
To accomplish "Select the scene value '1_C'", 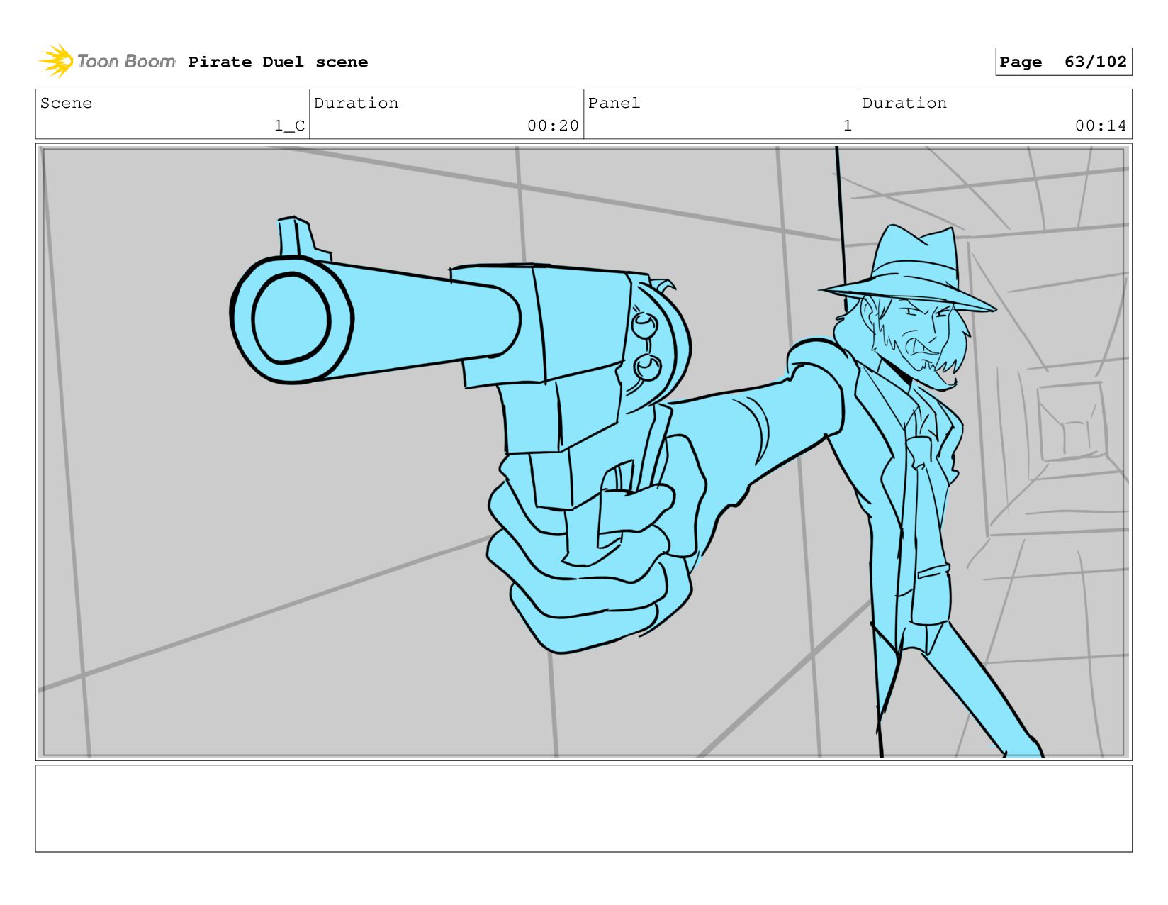I will (x=290, y=126).
